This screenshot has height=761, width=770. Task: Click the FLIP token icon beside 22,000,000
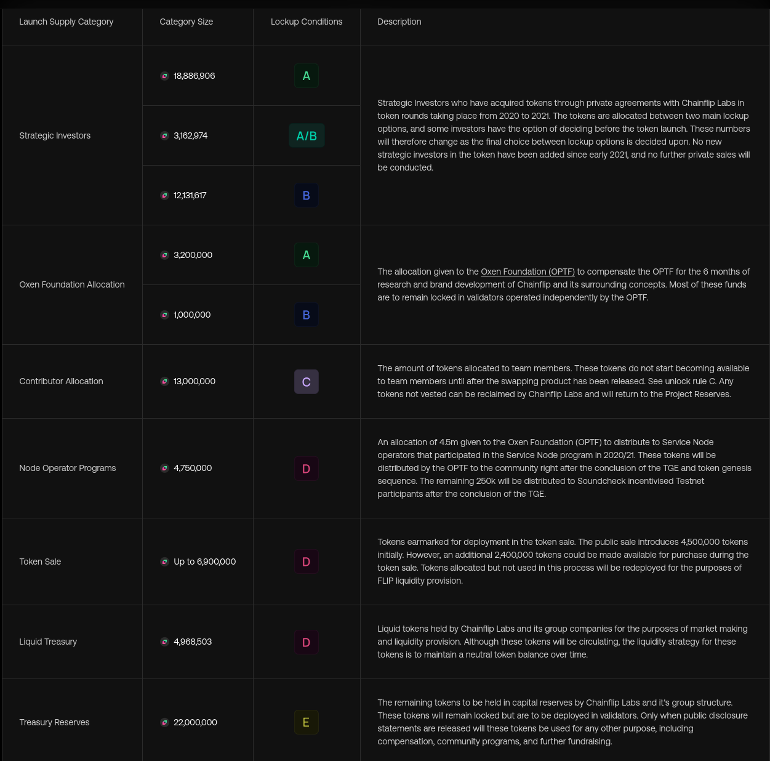point(164,722)
